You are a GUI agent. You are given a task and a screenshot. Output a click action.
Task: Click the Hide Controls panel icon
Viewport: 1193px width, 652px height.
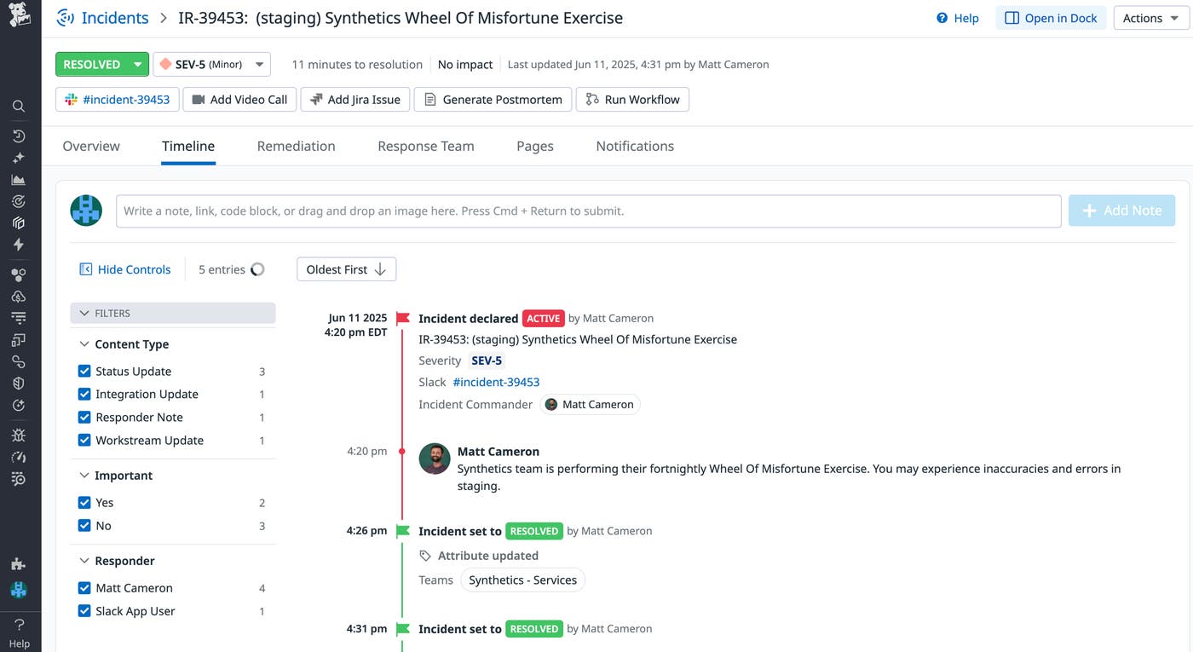point(85,269)
